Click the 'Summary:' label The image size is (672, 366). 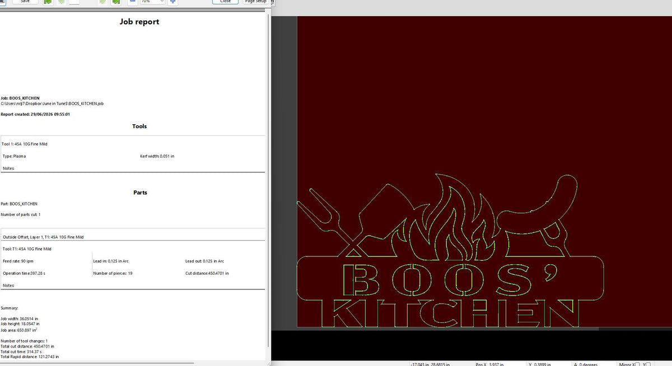(x=10, y=308)
